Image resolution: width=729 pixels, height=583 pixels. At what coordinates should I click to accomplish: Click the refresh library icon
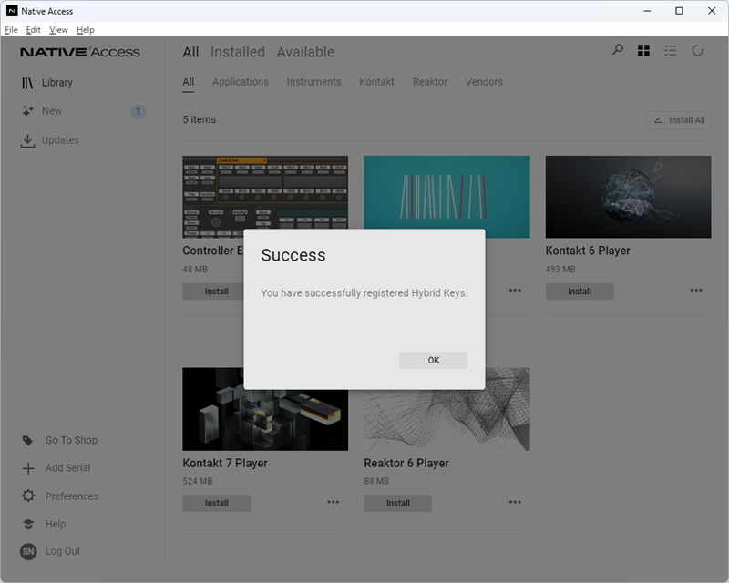698,50
